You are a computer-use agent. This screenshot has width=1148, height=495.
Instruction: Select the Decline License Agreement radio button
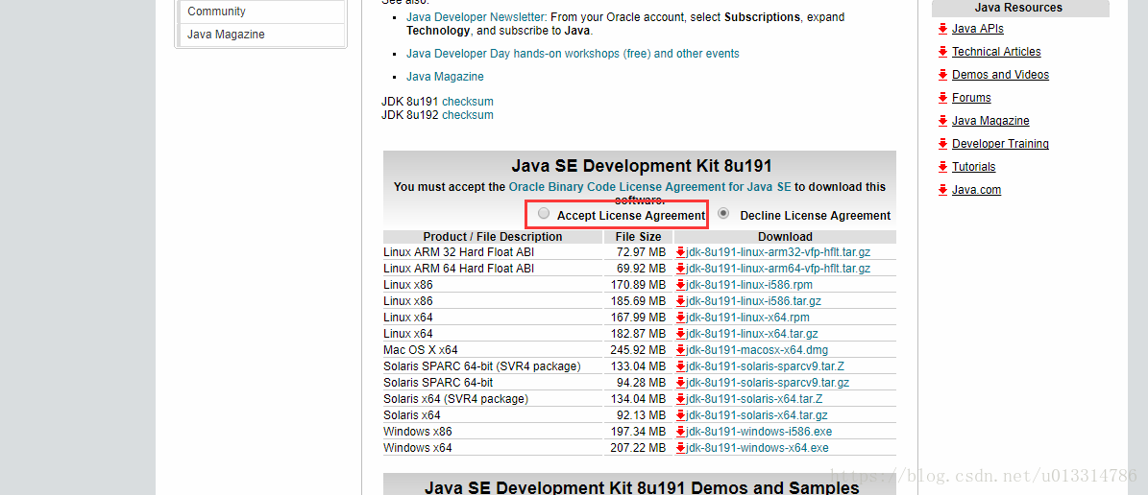tap(723, 214)
